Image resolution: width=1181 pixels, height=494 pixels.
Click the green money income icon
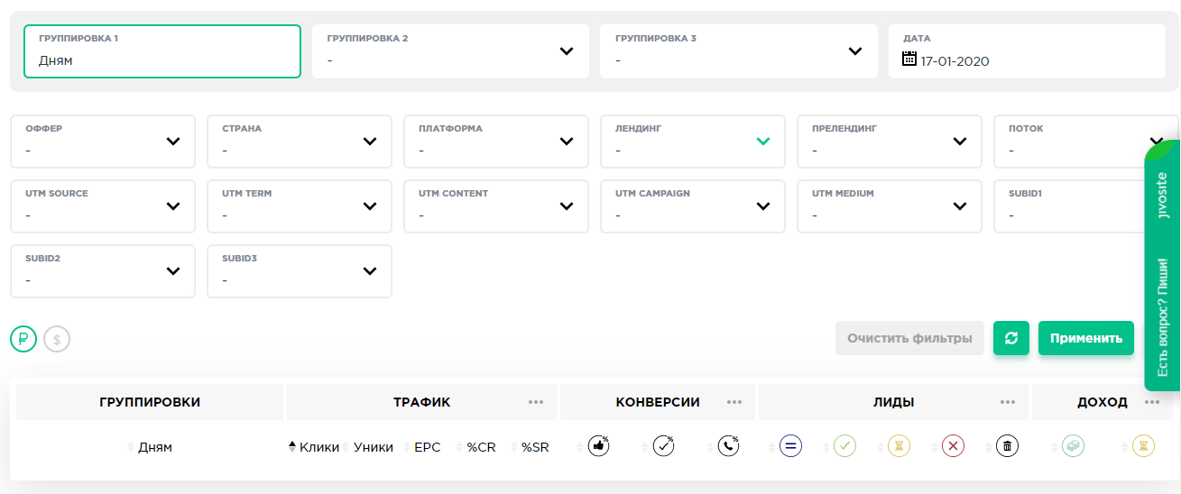pyautogui.click(x=1072, y=446)
